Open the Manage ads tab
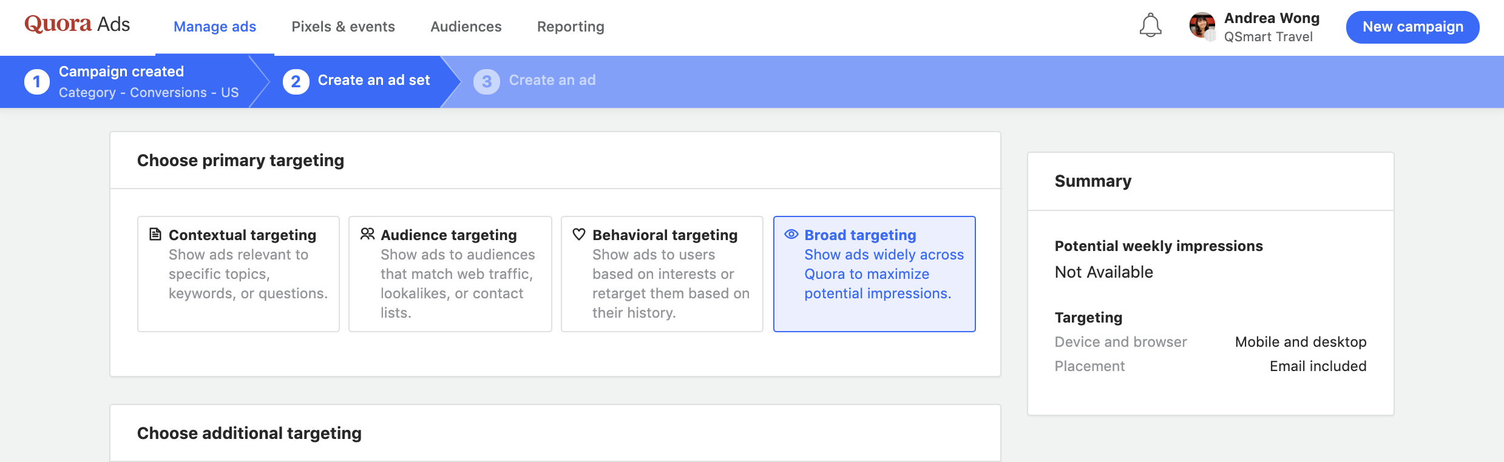 click(215, 27)
